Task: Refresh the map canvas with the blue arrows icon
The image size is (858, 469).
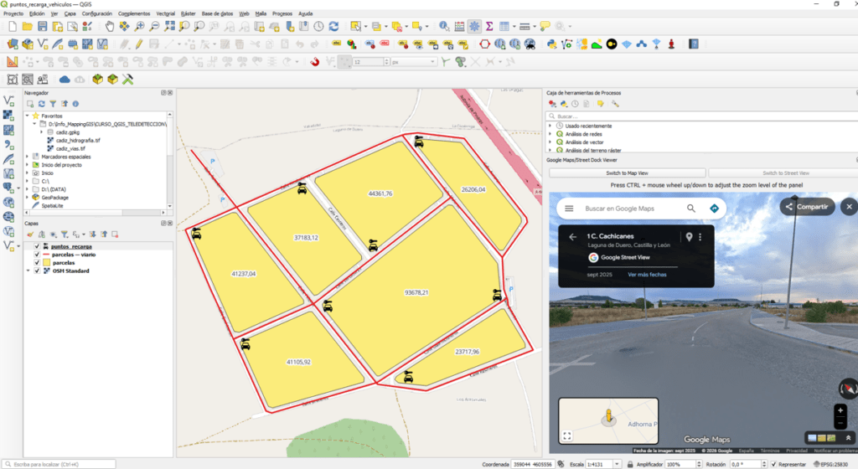Action: pyautogui.click(x=333, y=26)
